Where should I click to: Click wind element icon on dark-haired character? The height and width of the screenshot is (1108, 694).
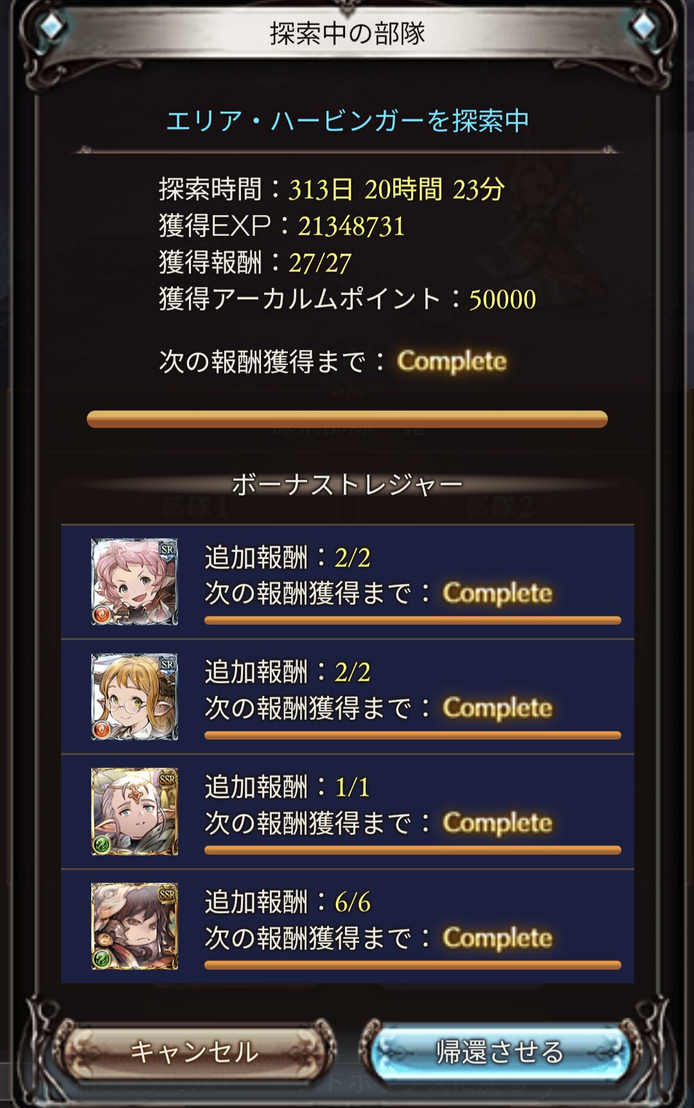(102, 959)
